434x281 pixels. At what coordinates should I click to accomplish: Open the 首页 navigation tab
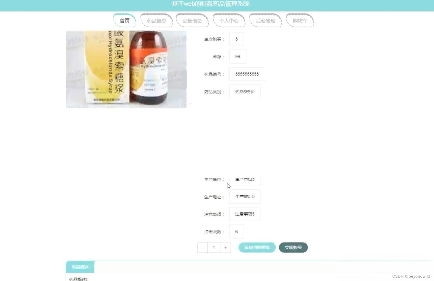125,21
